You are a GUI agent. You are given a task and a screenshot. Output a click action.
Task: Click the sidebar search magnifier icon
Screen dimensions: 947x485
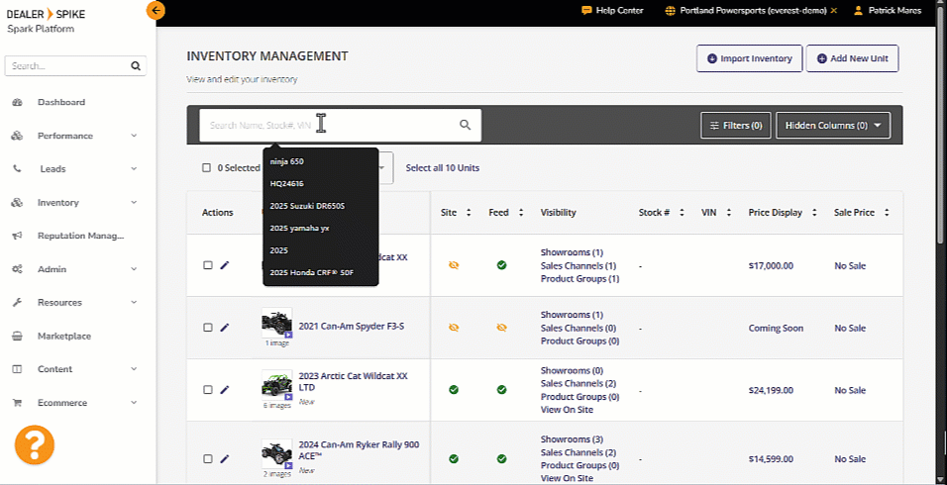pos(136,67)
